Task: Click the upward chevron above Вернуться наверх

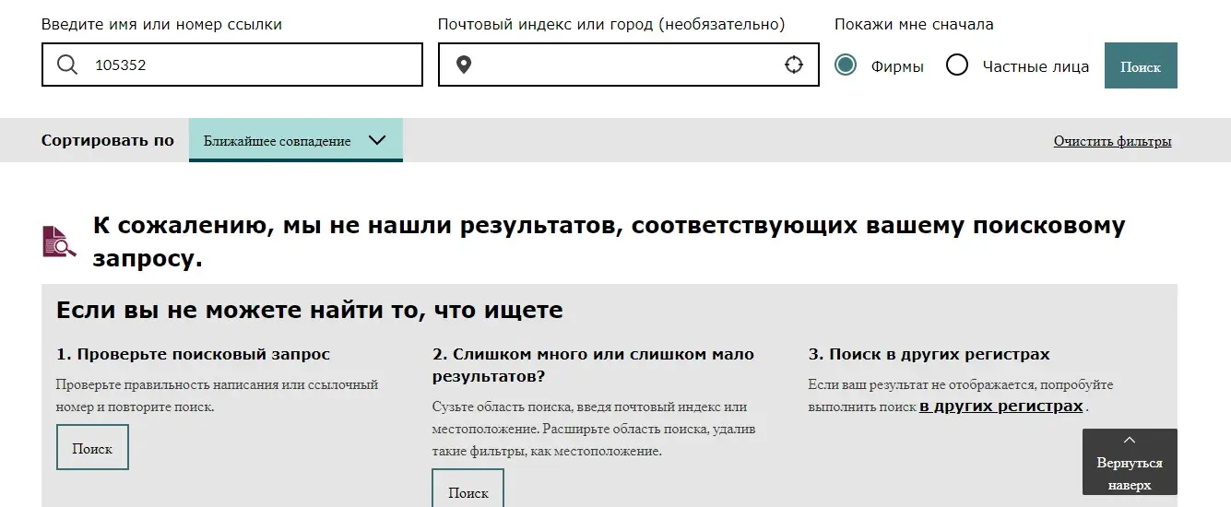Action: [1130, 441]
